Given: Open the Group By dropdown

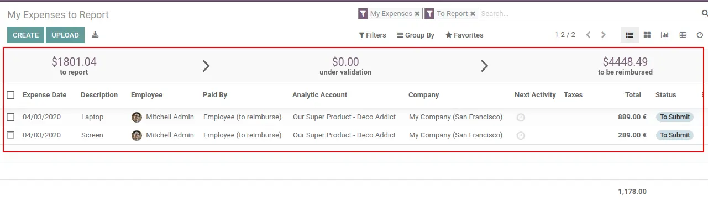Looking at the screenshot, I should (416, 35).
